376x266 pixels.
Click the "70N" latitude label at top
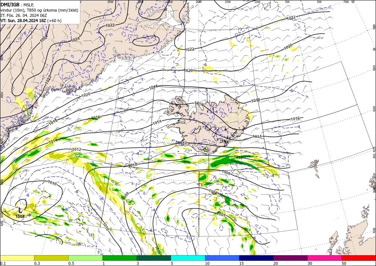point(346,2)
